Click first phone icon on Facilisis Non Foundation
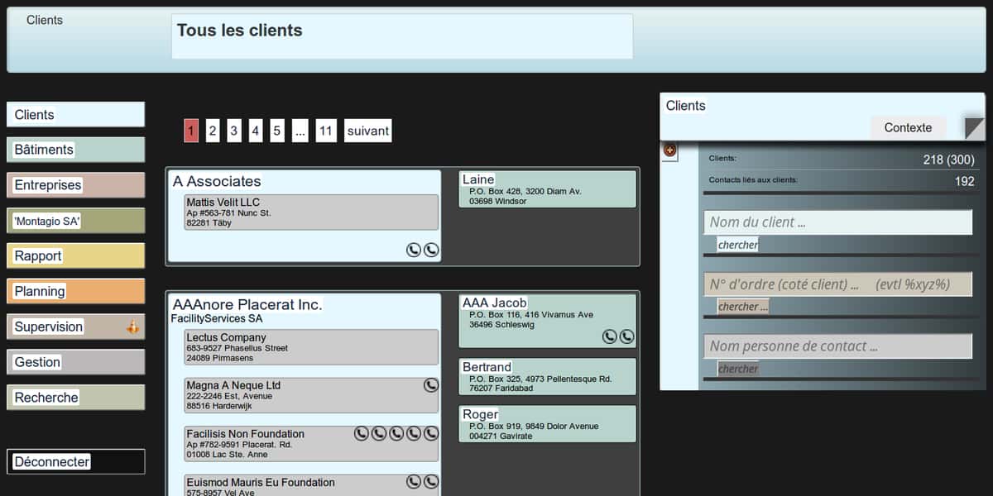993x496 pixels. 361,433
